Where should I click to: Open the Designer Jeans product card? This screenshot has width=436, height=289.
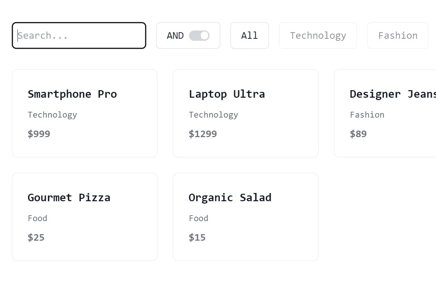click(385, 113)
